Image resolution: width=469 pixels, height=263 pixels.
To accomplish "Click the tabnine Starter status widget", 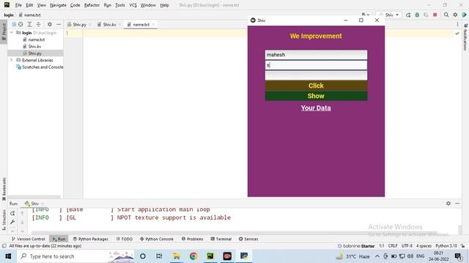I will 356,246.
